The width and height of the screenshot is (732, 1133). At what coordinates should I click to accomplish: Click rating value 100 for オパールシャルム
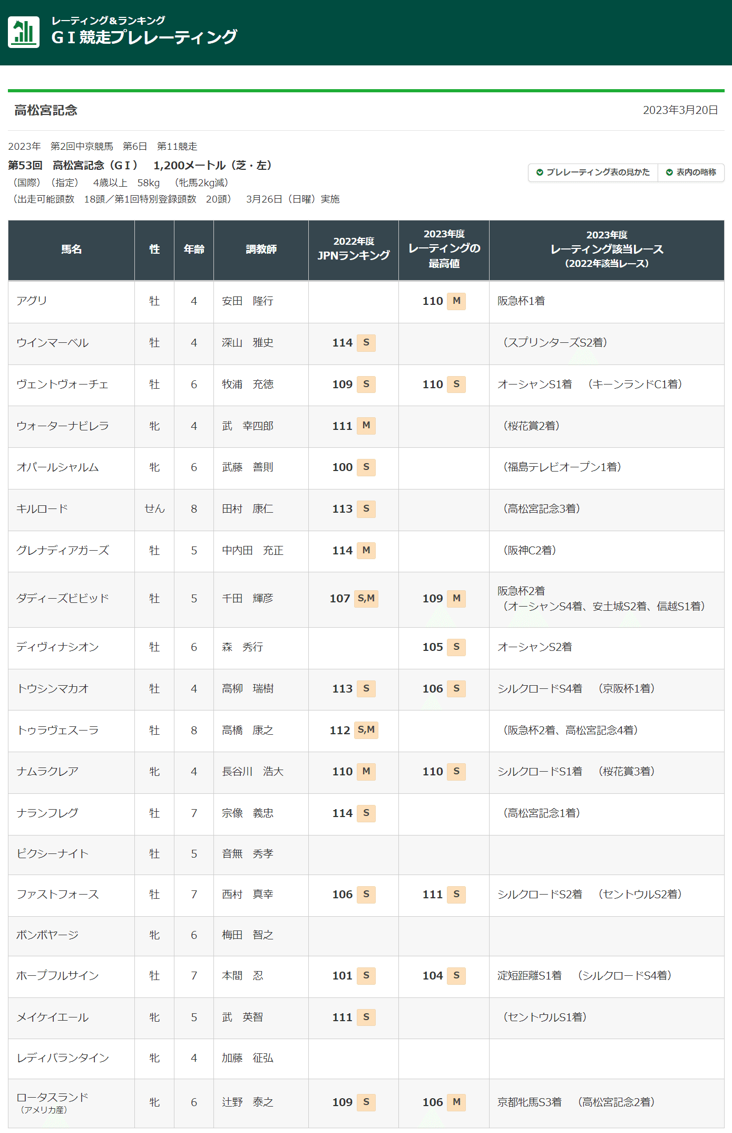point(342,467)
